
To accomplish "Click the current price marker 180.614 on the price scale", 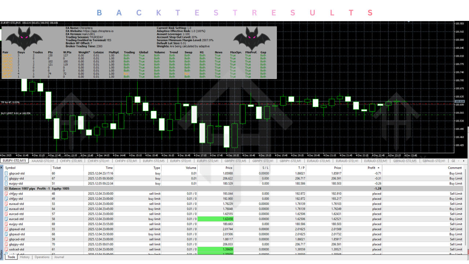I will click(459, 101).
